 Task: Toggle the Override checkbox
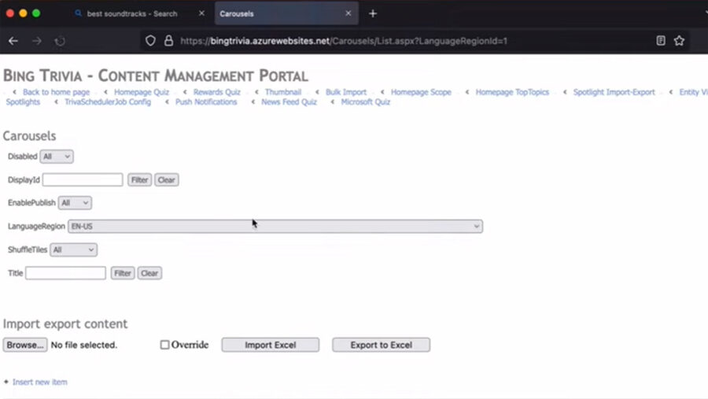pos(164,345)
